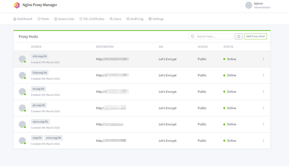Click the www.wqg.life domain tag

[53, 138]
